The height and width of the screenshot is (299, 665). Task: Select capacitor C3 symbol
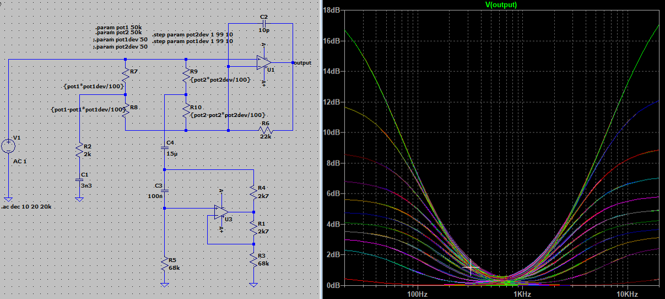pos(164,191)
